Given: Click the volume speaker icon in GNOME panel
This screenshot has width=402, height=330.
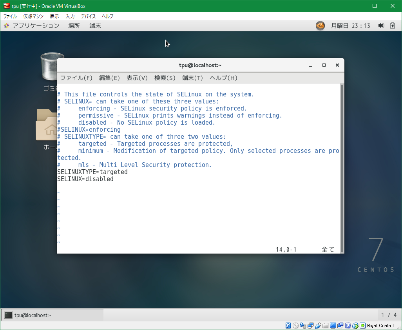Looking at the screenshot, I should 381,26.
